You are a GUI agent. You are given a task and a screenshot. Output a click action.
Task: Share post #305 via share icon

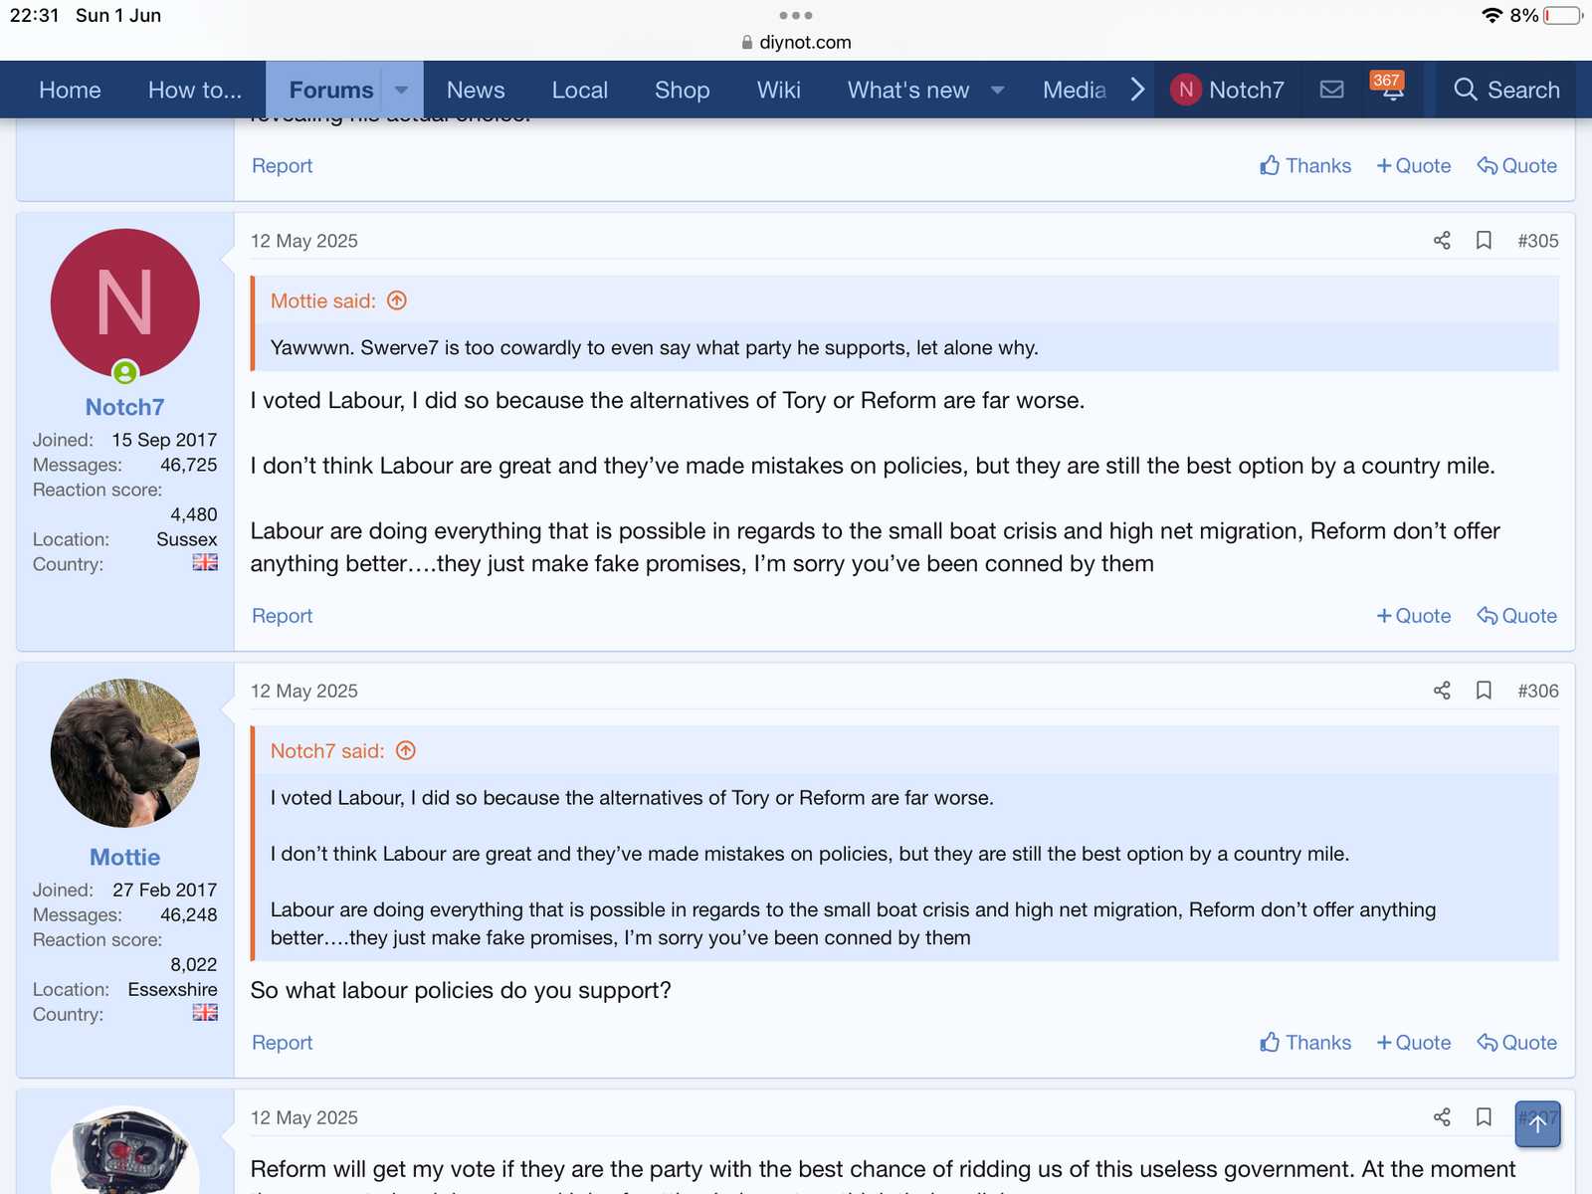tap(1441, 241)
